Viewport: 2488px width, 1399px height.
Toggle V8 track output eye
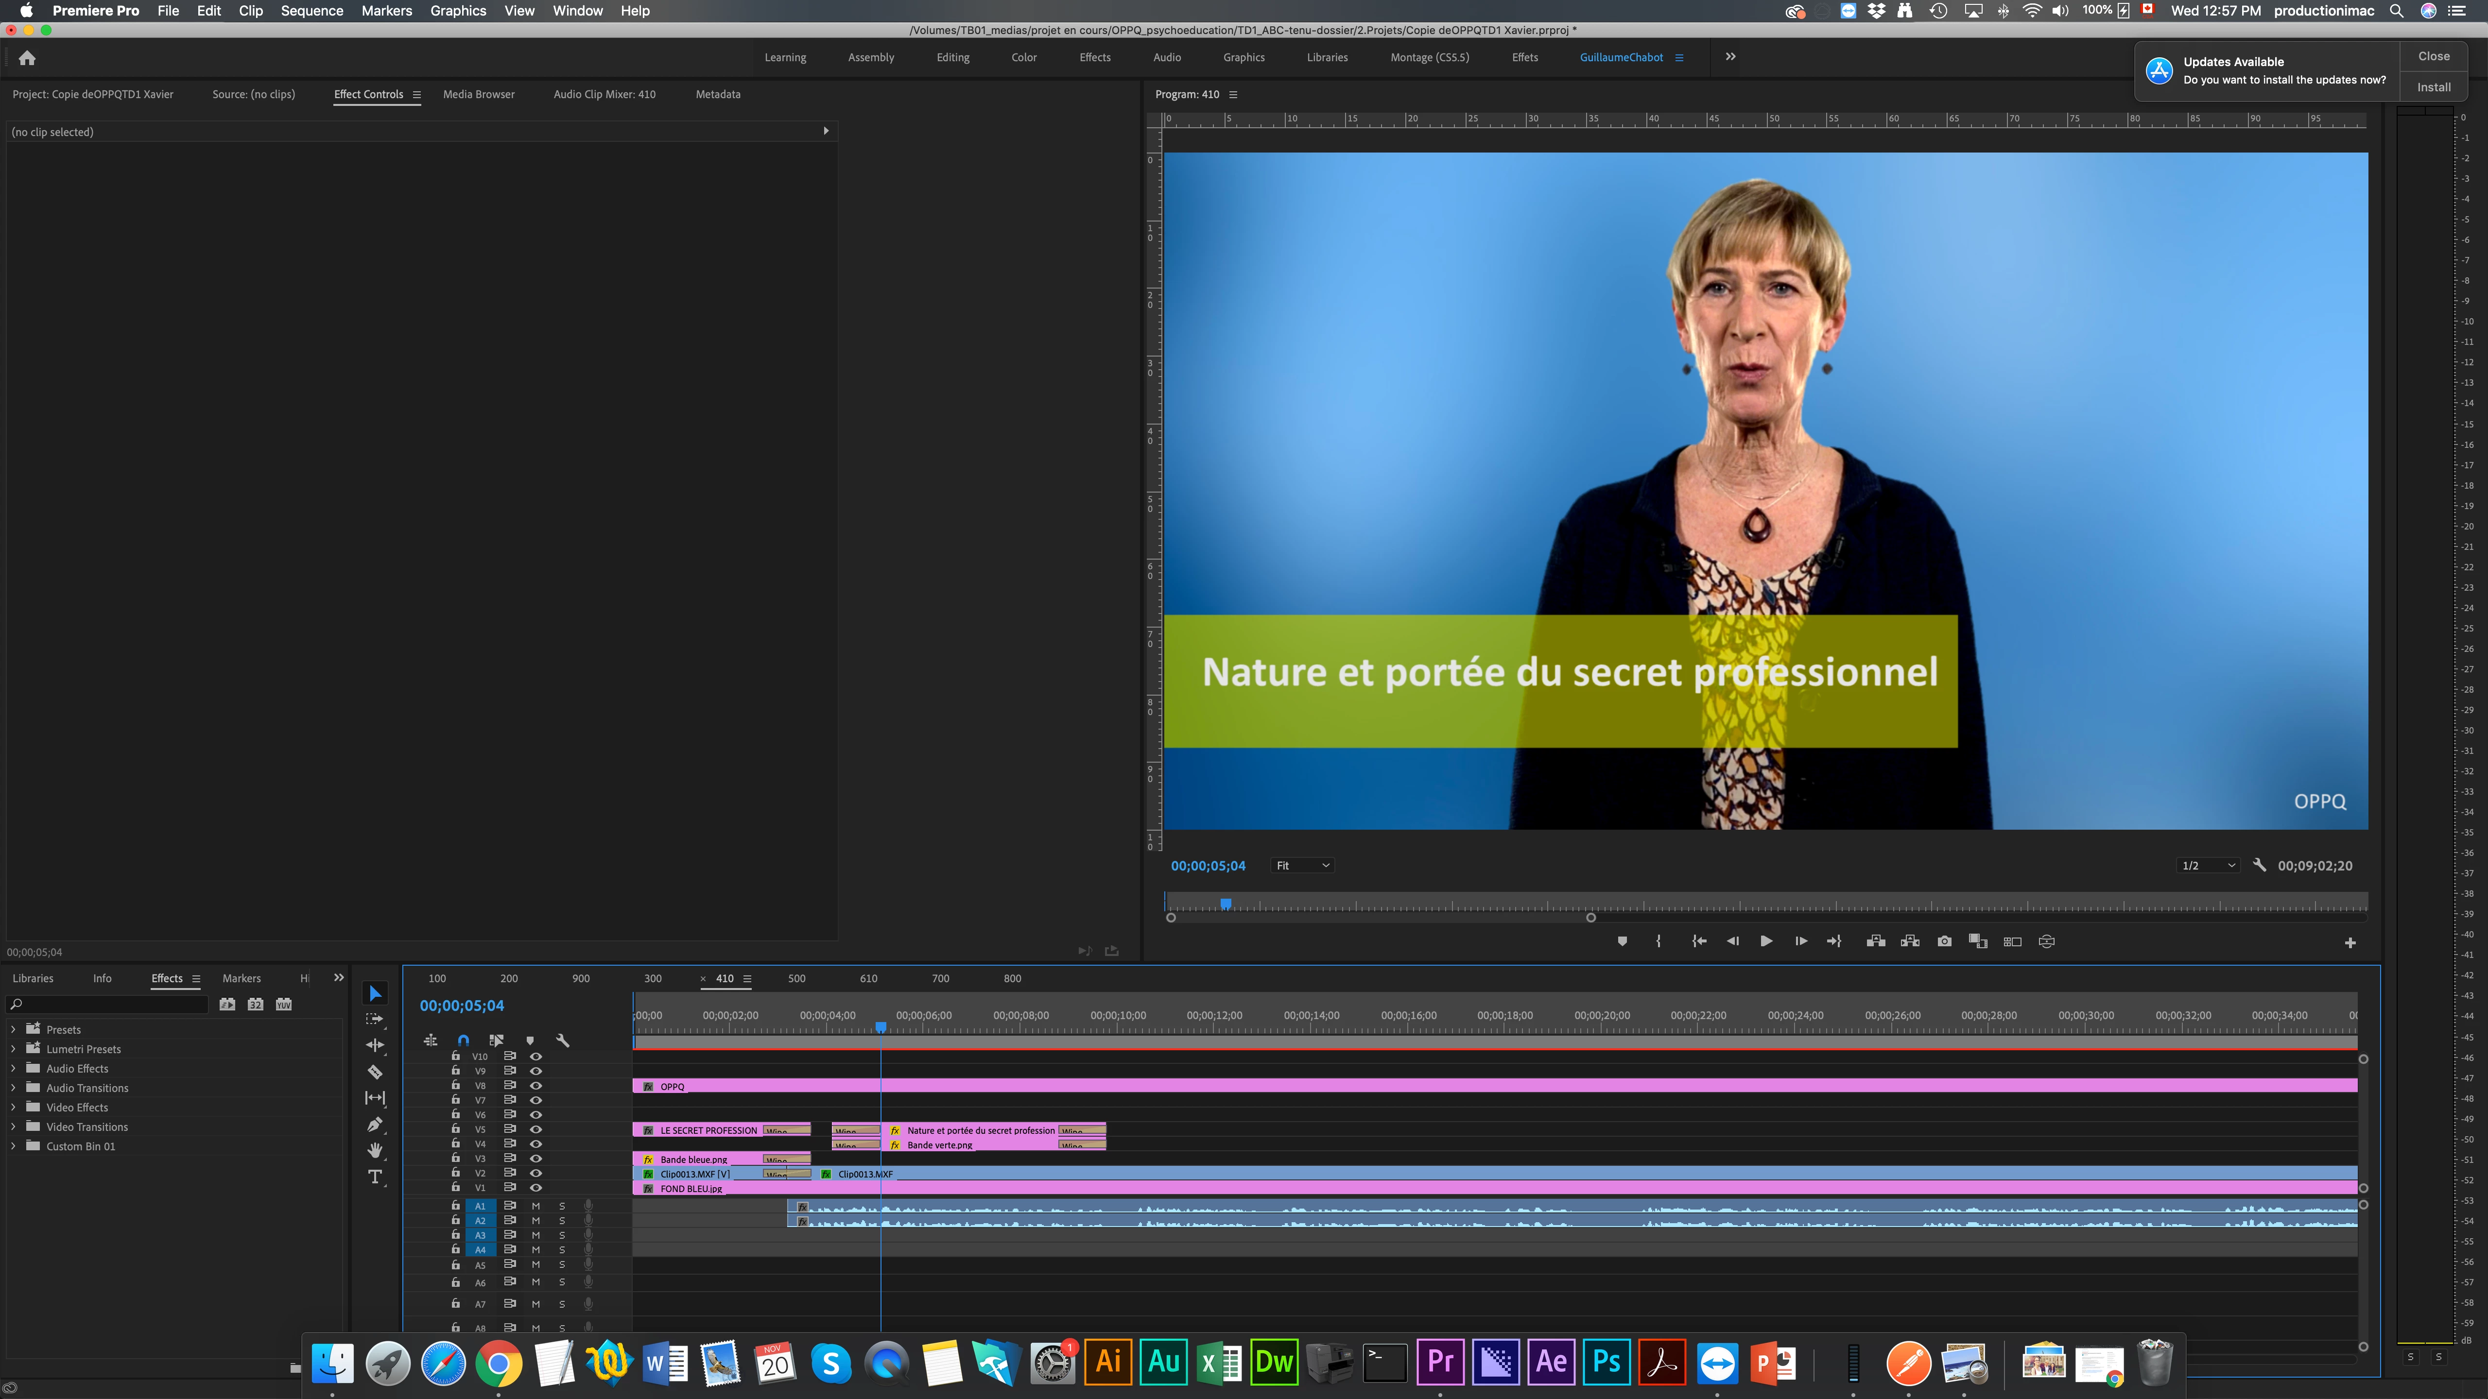536,1085
